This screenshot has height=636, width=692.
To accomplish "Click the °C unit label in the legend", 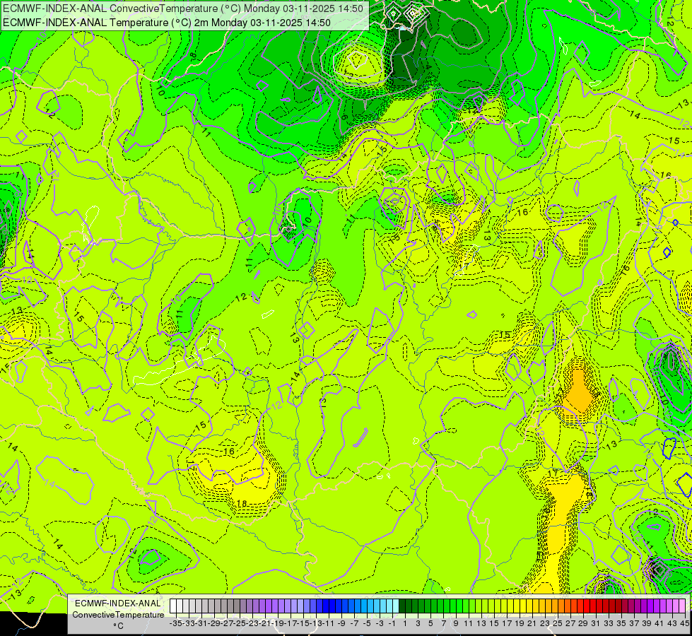I will point(118,626).
